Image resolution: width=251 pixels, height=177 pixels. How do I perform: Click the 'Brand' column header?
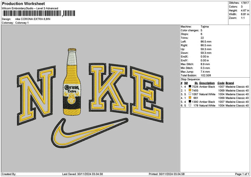pos(230,83)
